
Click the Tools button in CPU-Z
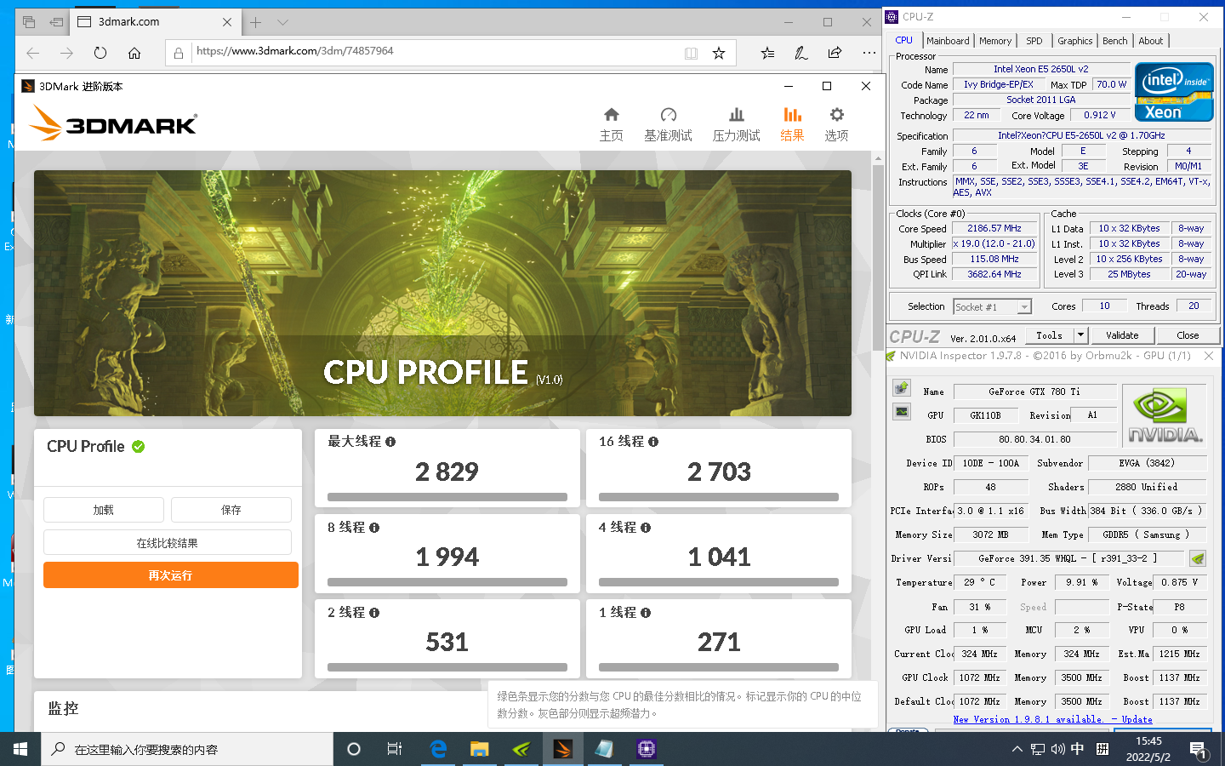[1050, 335]
